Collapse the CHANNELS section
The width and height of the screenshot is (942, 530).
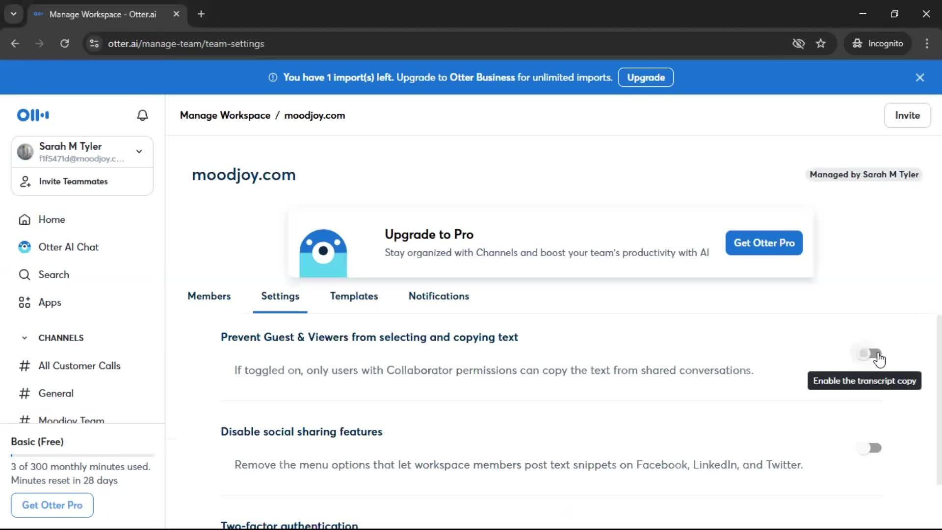click(25, 338)
